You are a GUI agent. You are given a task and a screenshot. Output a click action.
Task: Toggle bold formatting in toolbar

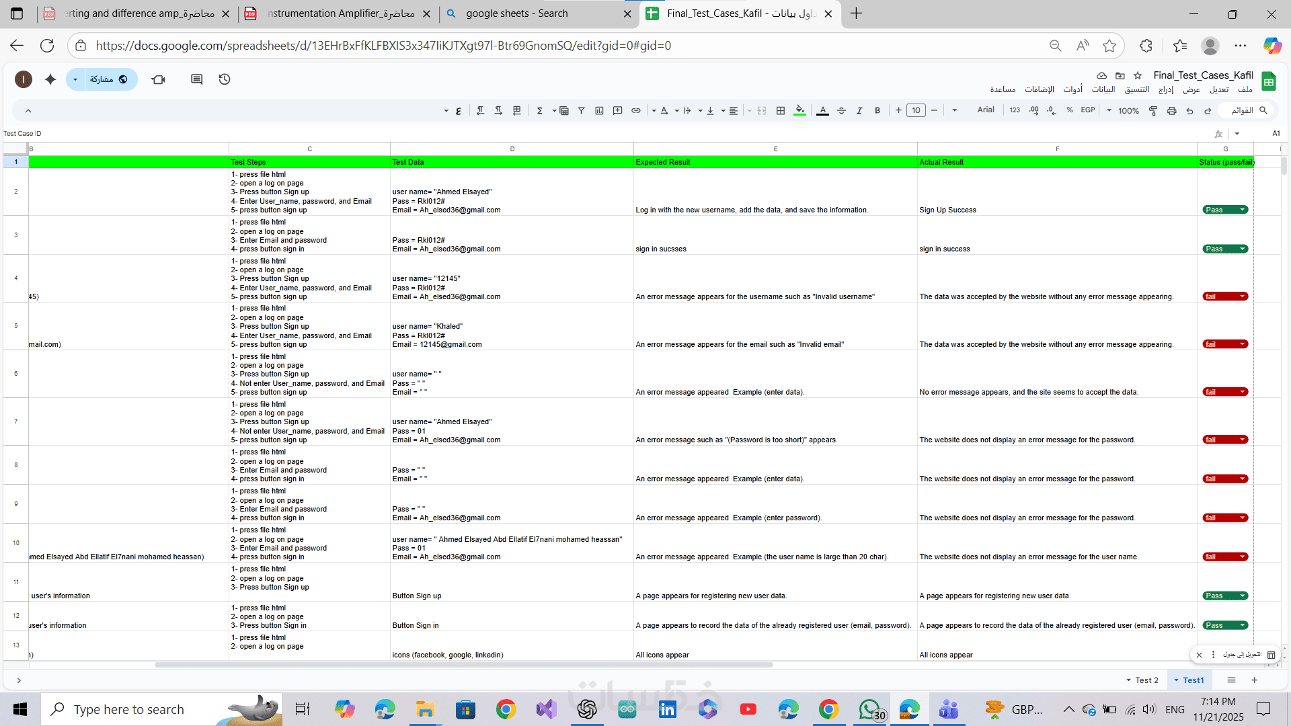coord(877,111)
